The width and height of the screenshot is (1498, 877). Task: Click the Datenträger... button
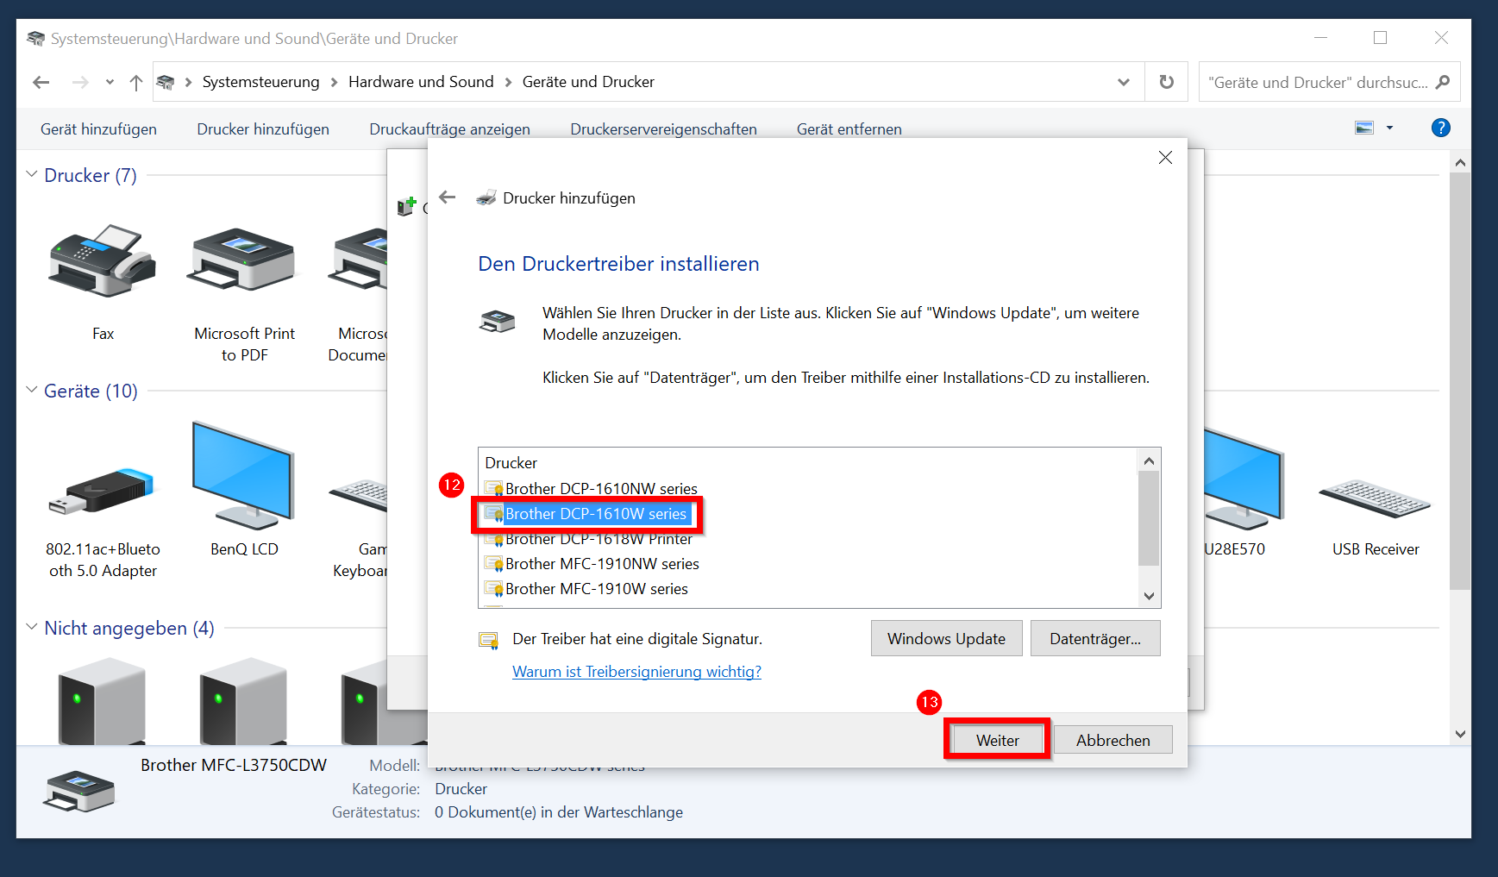[1095, 638]
